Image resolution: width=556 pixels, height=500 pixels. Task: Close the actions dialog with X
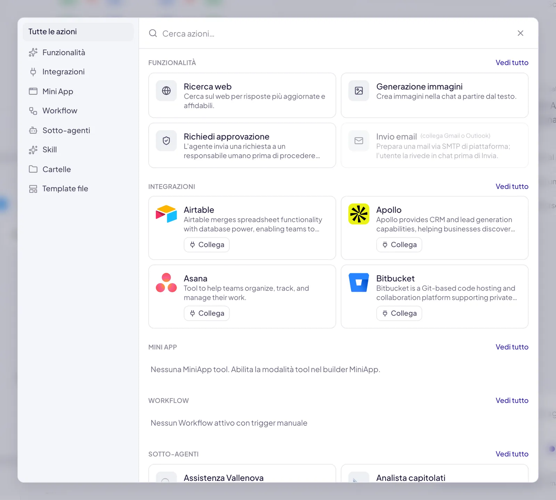click(x=521, y=33)
